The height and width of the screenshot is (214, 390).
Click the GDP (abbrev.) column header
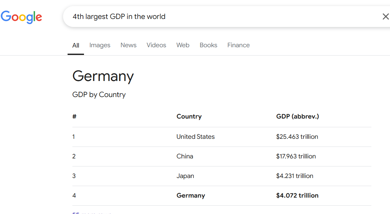point(297,117)
